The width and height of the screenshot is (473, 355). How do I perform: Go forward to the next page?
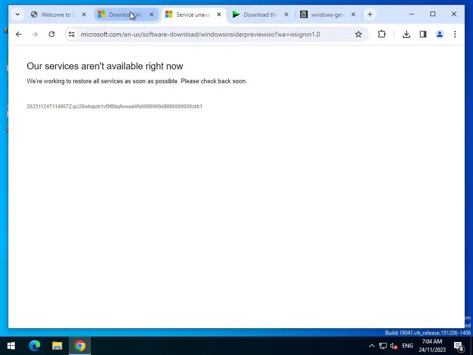click(x=35, y=34)
